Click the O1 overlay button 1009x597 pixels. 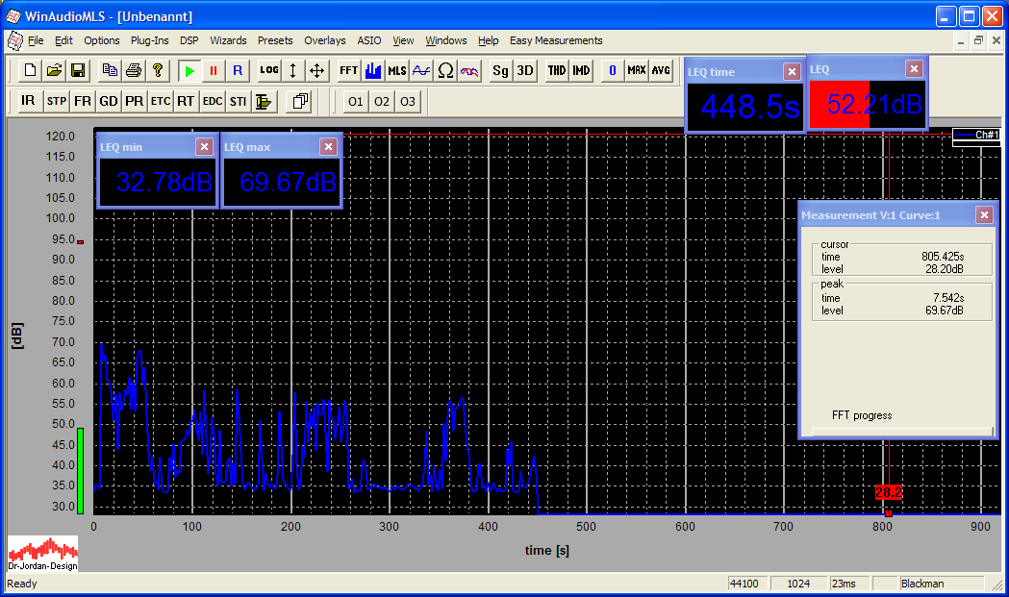click(356, 101)
